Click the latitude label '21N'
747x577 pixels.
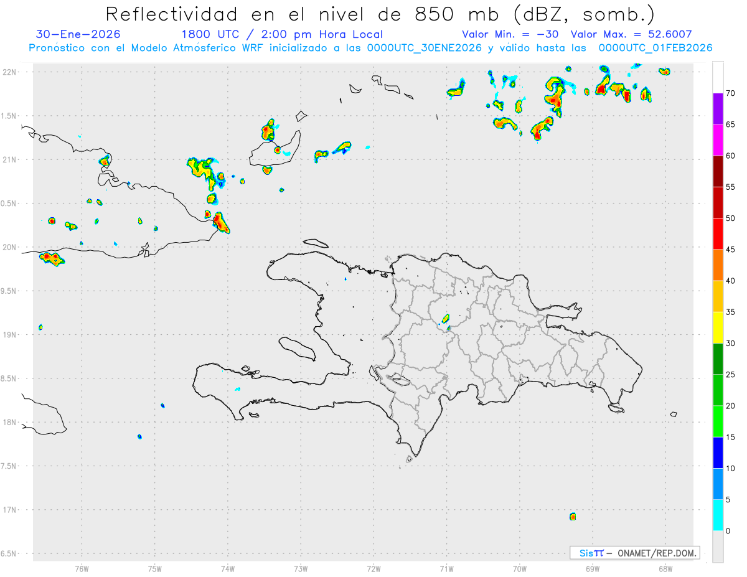coord(11,159)
